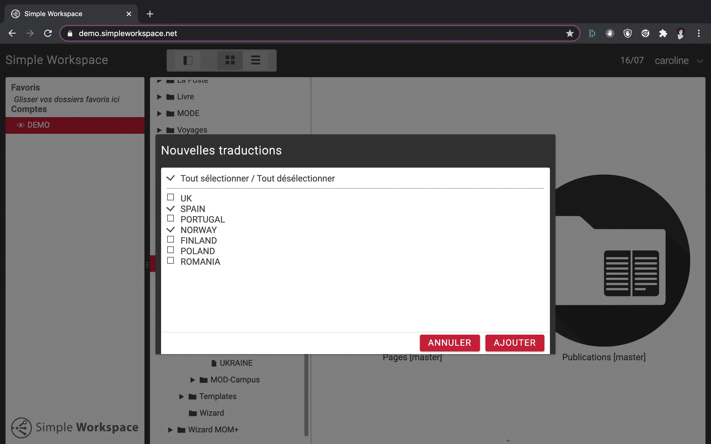Viewport: 711px width, 444px height.
Task: Expand the MODE folder
Action: point(159,113)
